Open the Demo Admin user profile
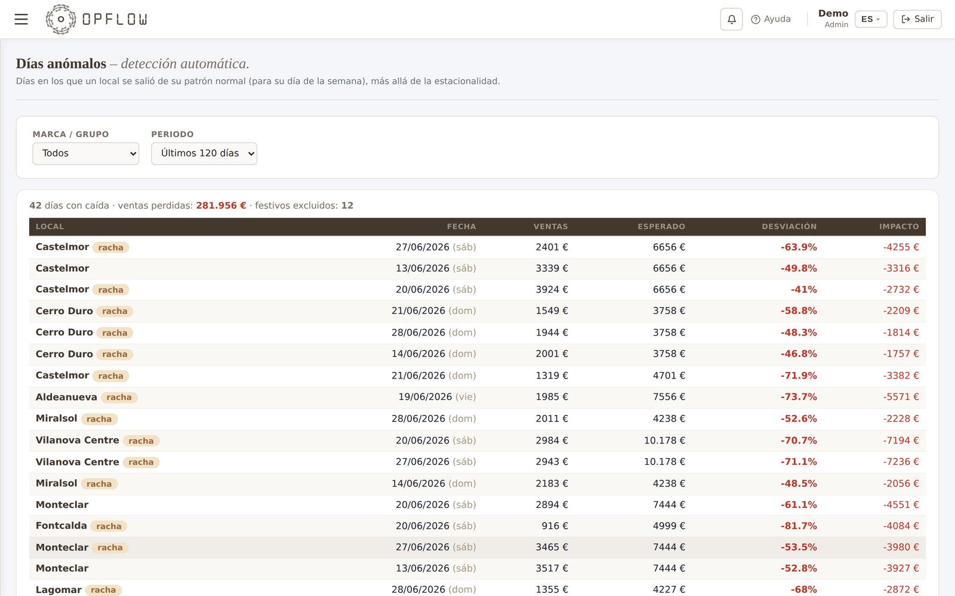This screenshot has width=955, height=596. pyautogui.click(x=833, y=18)
